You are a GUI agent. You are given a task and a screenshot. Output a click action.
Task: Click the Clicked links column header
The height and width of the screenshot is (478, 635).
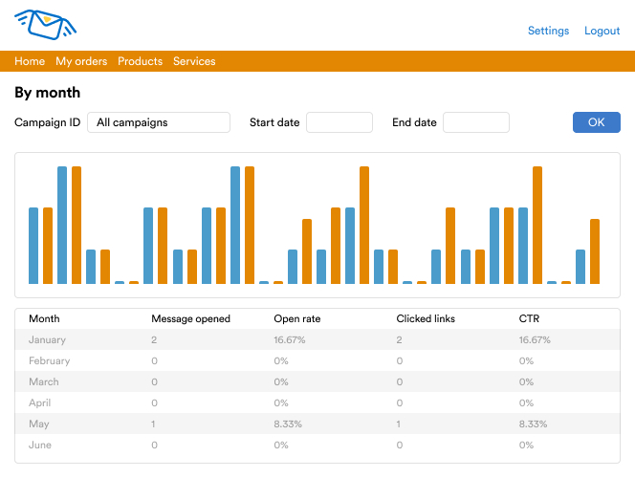click(426, 318)
